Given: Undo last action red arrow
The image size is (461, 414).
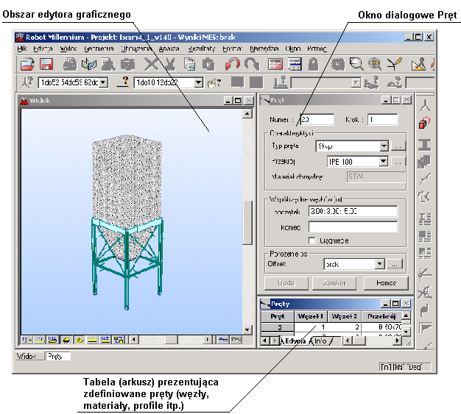Looking at the screenshot, I should [x=232, y=64].
